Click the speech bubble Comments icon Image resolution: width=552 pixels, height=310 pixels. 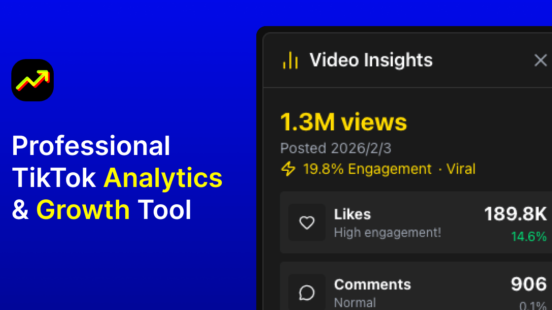point(307,292)
